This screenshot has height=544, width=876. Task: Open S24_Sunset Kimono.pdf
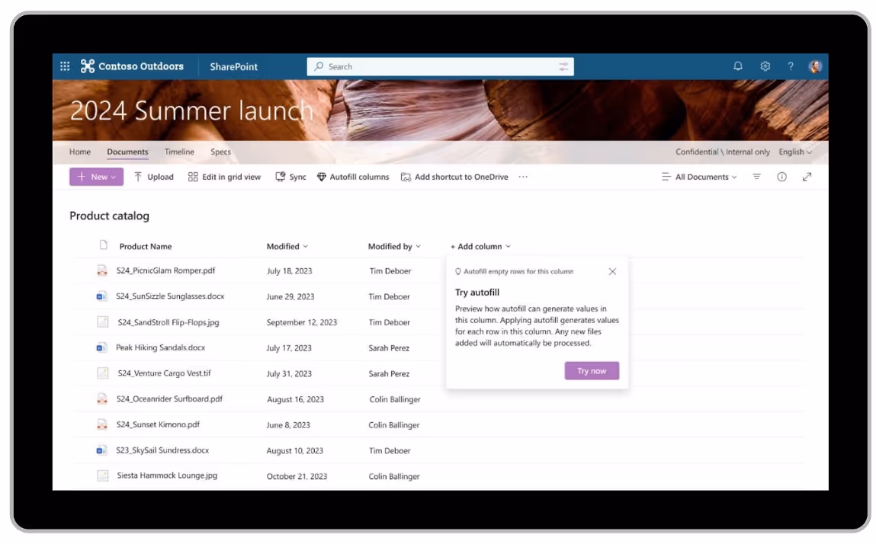(158, 424)
